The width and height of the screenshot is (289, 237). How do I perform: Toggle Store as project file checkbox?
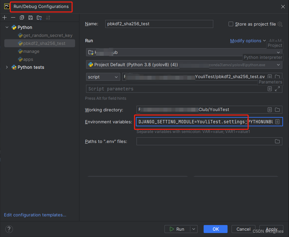231,24
